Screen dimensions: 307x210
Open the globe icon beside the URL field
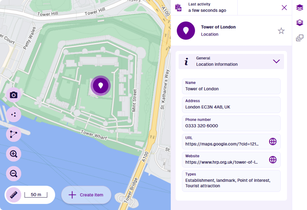[x=273, y=141]
